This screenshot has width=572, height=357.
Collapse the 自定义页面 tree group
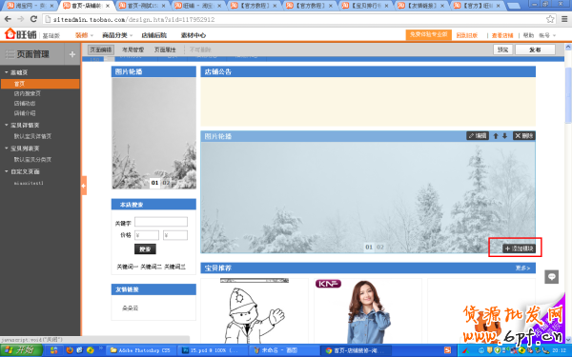(7, 171)
